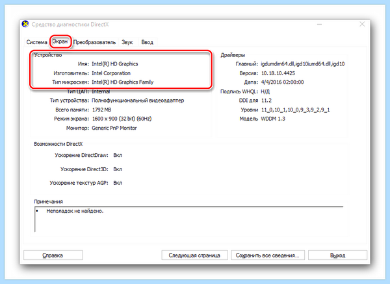Click driver date 4/4/2016 02:00:00
This screenshot has height=284, width=390.
(282, 82)
